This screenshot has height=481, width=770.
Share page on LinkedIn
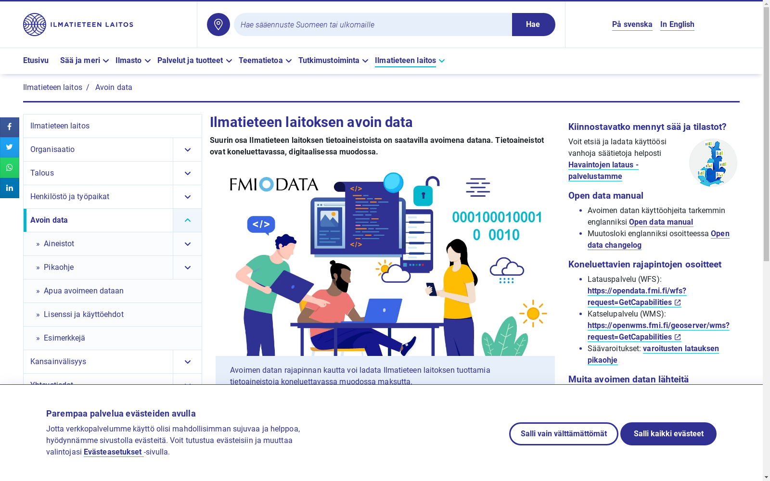(x=10, y=188)
